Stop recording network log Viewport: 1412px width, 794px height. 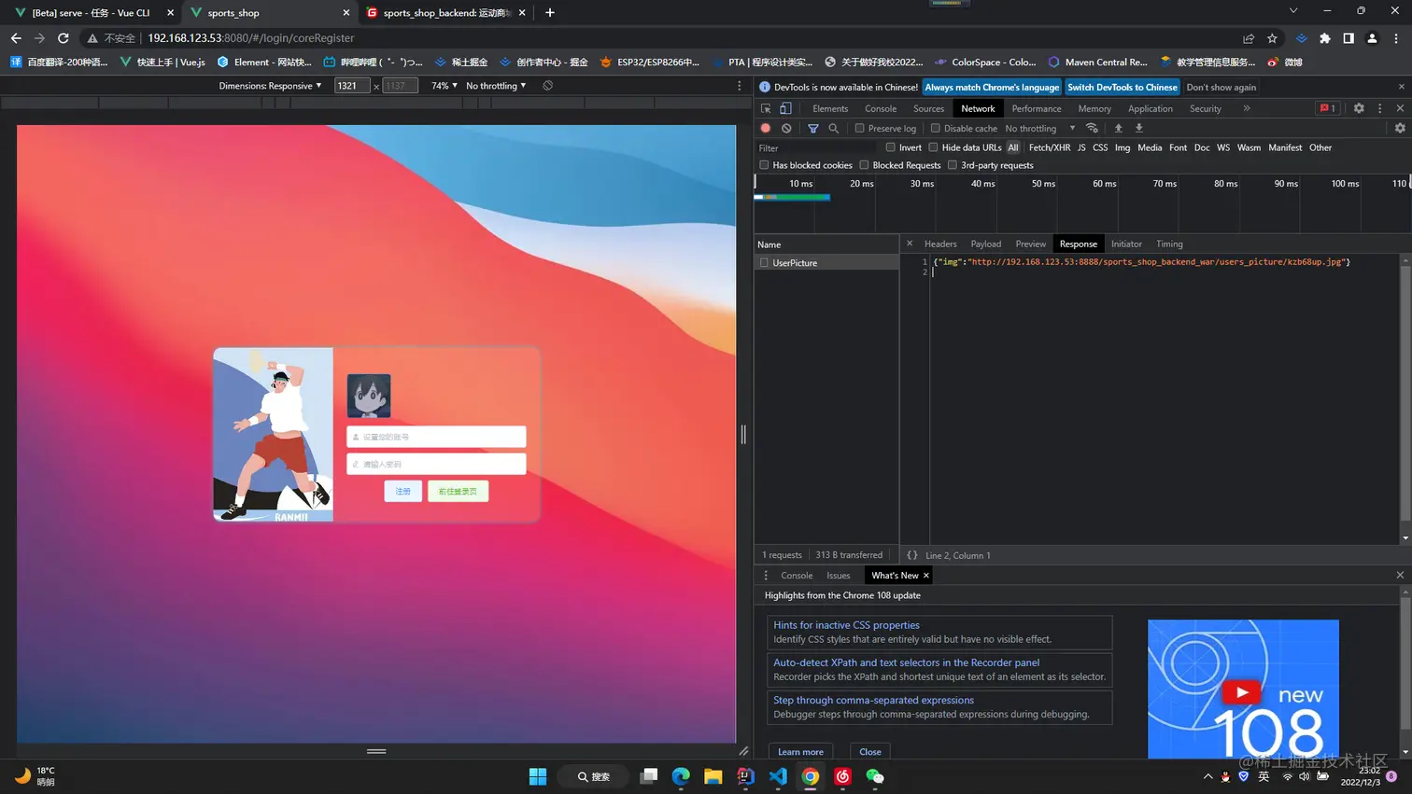766,128
